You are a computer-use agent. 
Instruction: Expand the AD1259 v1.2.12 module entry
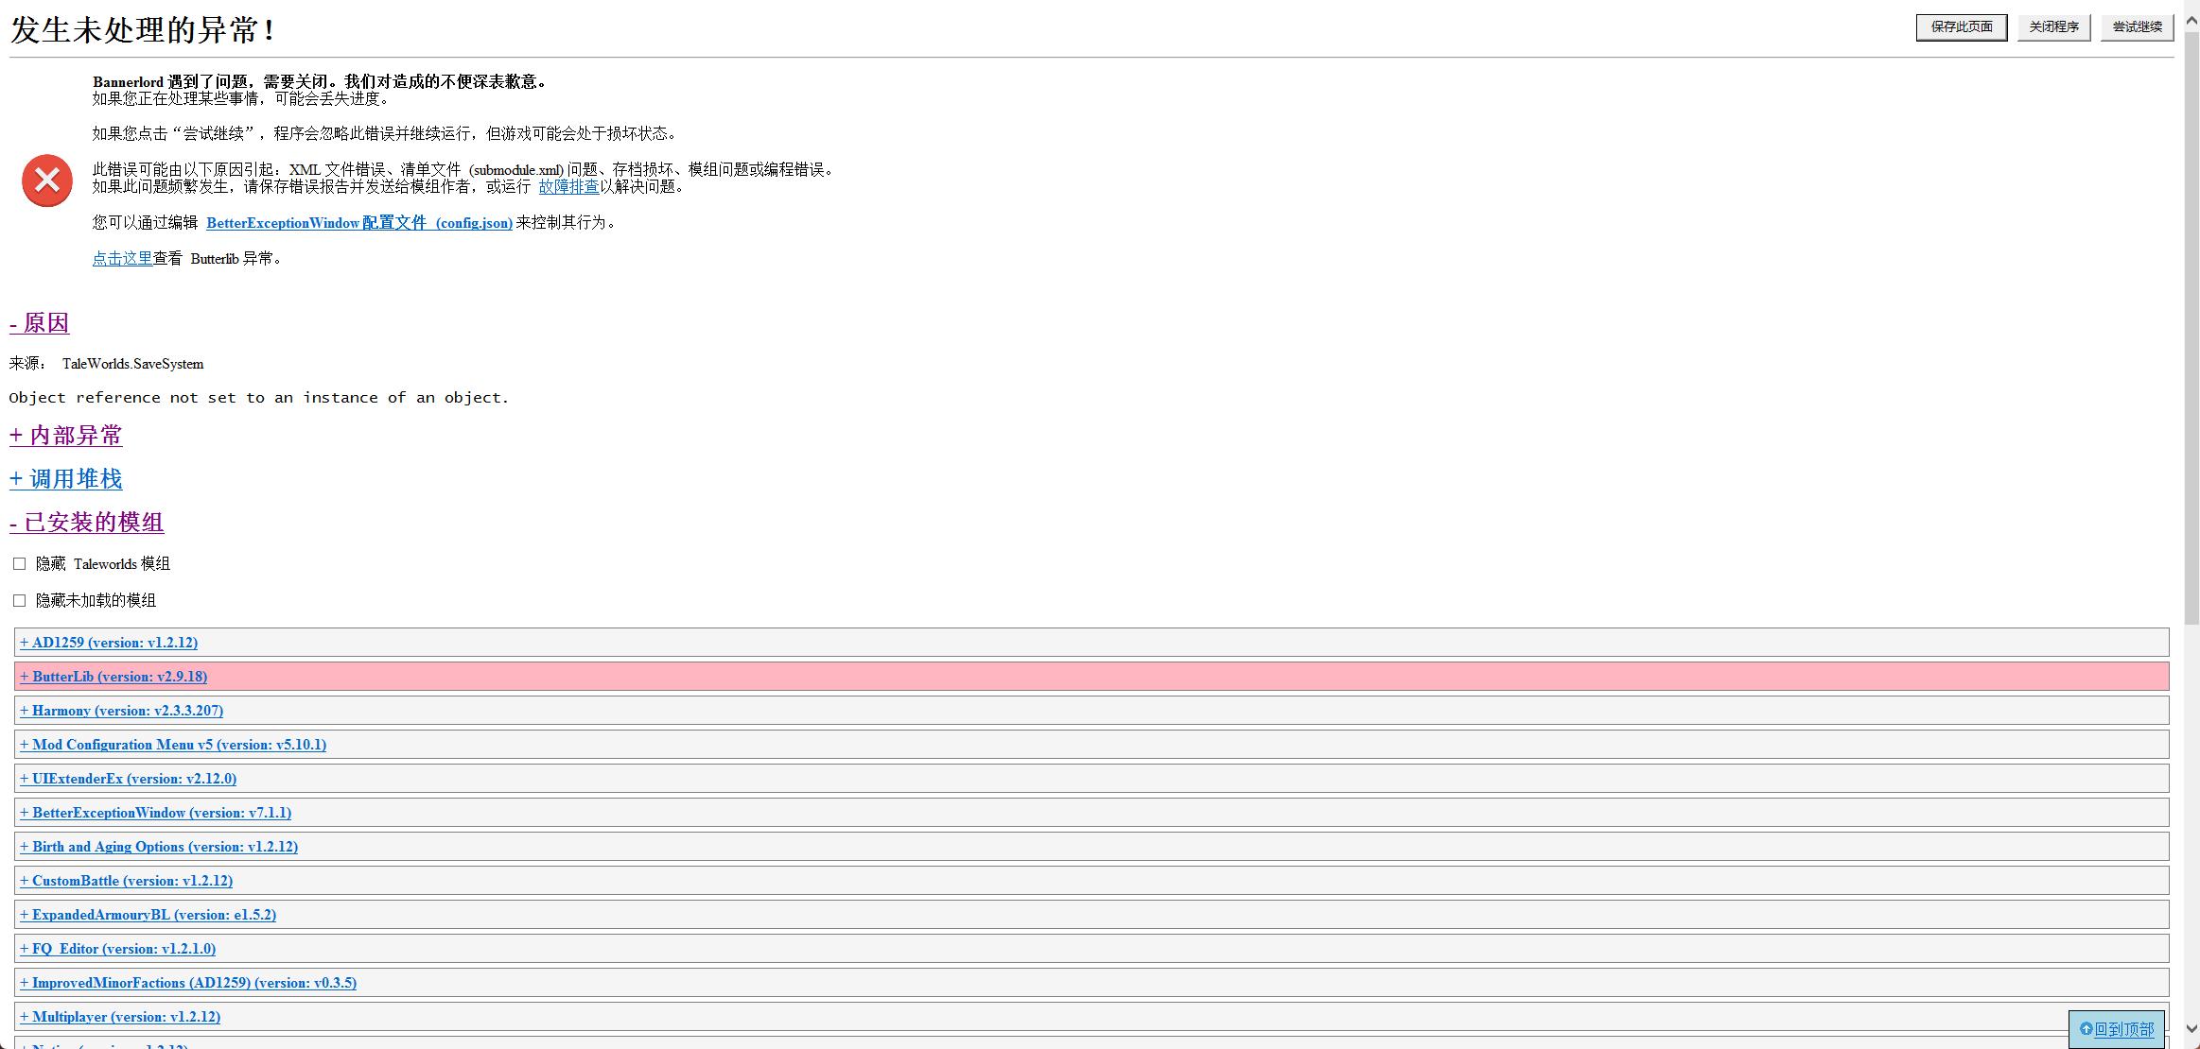[x=109, y=643]
